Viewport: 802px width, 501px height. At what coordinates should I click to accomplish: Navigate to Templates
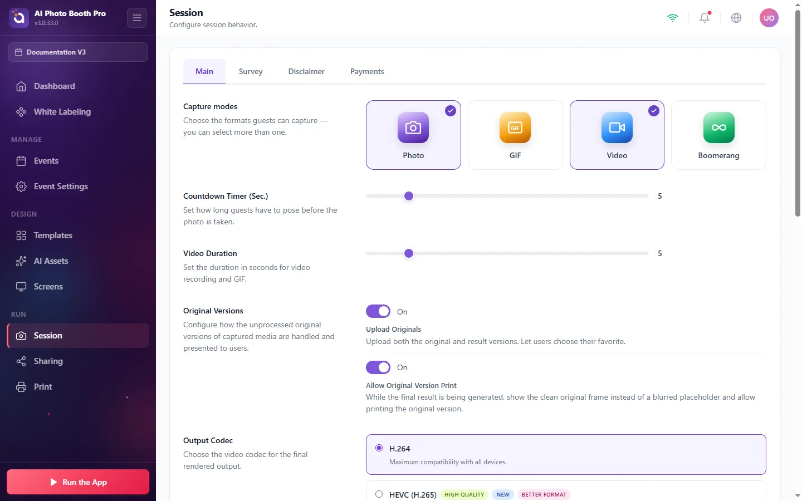pyautogui.click(x=78, y=235)
